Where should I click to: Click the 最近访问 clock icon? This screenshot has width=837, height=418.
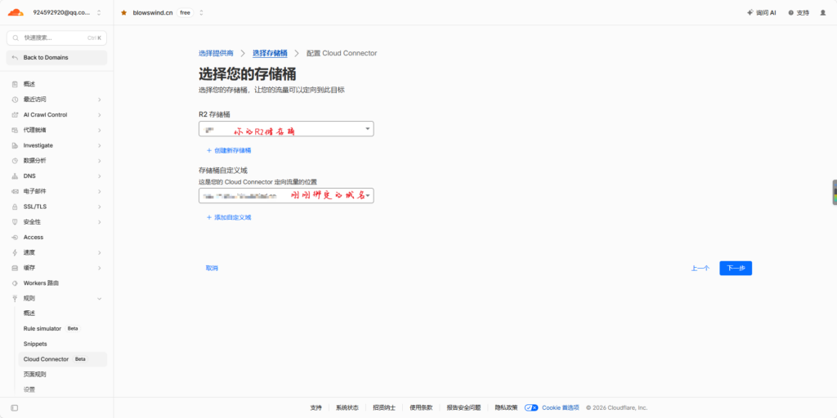pos(15,100)
